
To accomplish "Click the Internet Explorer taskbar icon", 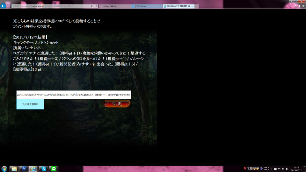I will 33,169.
